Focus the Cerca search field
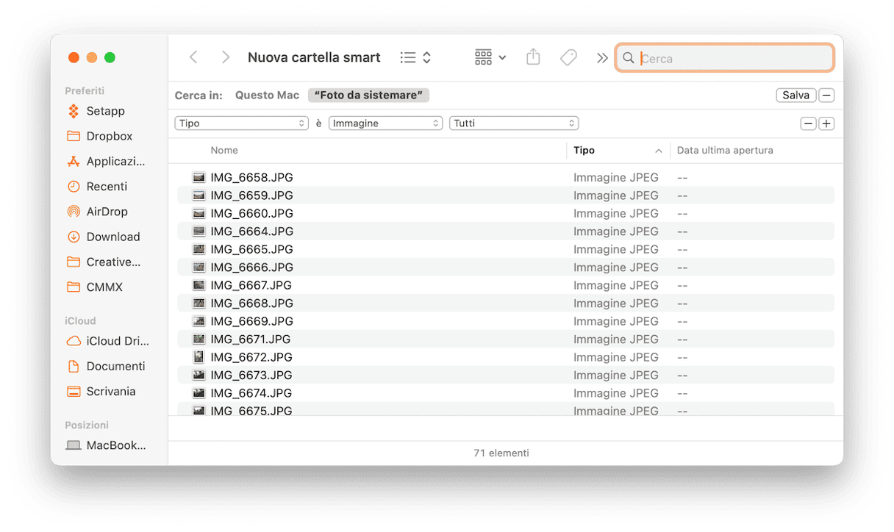This screenshot has height=532, width=894. pyautogui.click(x=724, y=58)
